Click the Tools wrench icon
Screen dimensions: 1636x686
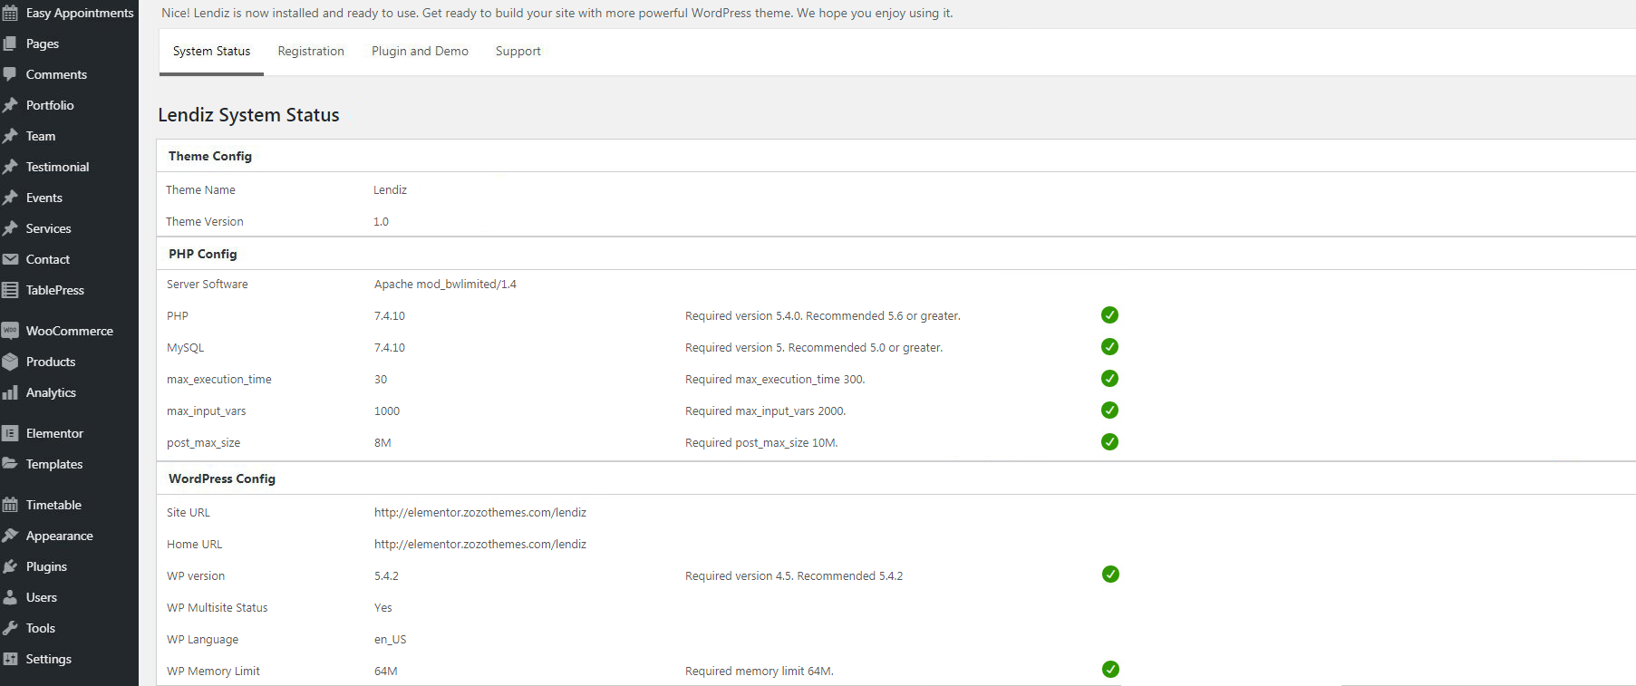[10, 628]
